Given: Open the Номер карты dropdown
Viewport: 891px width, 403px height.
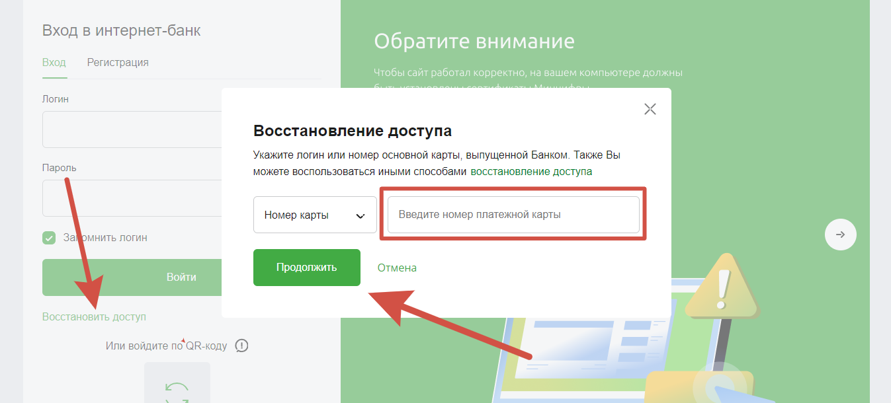Looking at the screenshot, I should 314,215.
